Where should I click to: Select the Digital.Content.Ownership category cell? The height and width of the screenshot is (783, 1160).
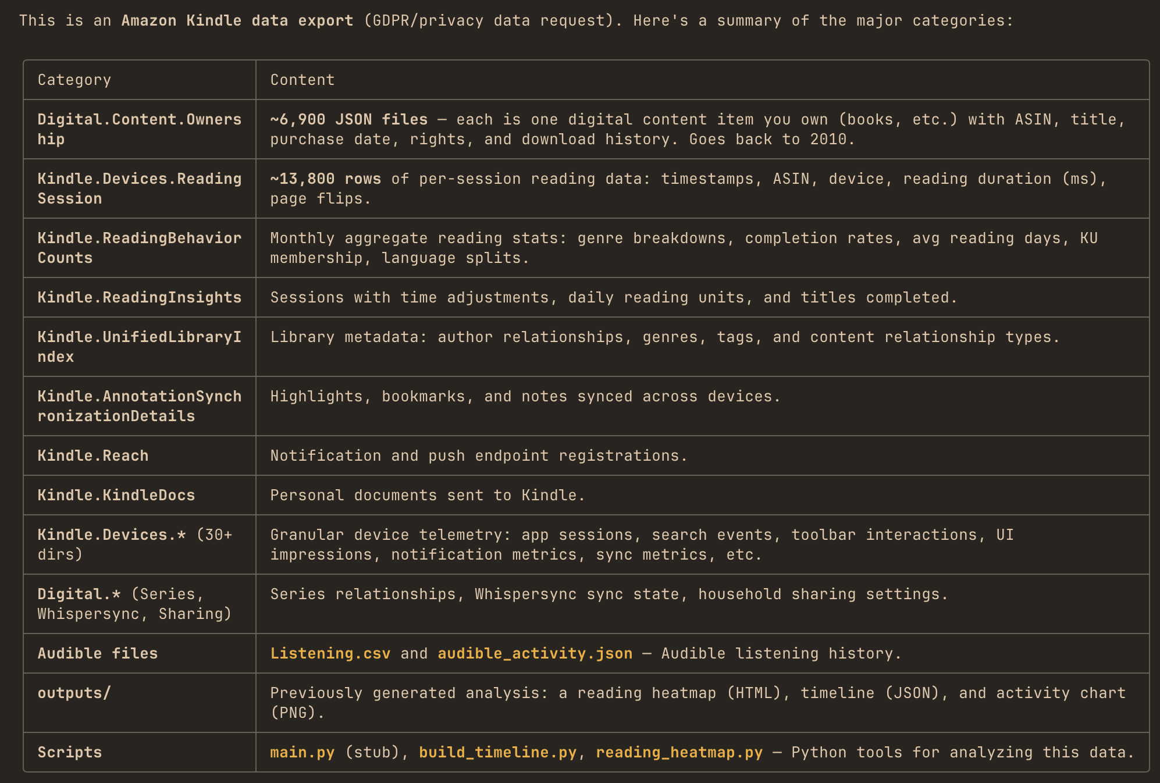tap(139, 129)
